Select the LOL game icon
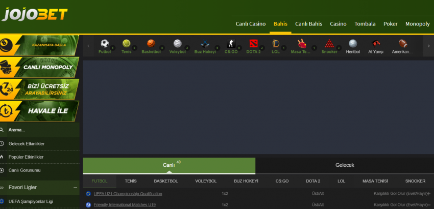This screenshot has height=209, width=434. click(x=276, y=43)
